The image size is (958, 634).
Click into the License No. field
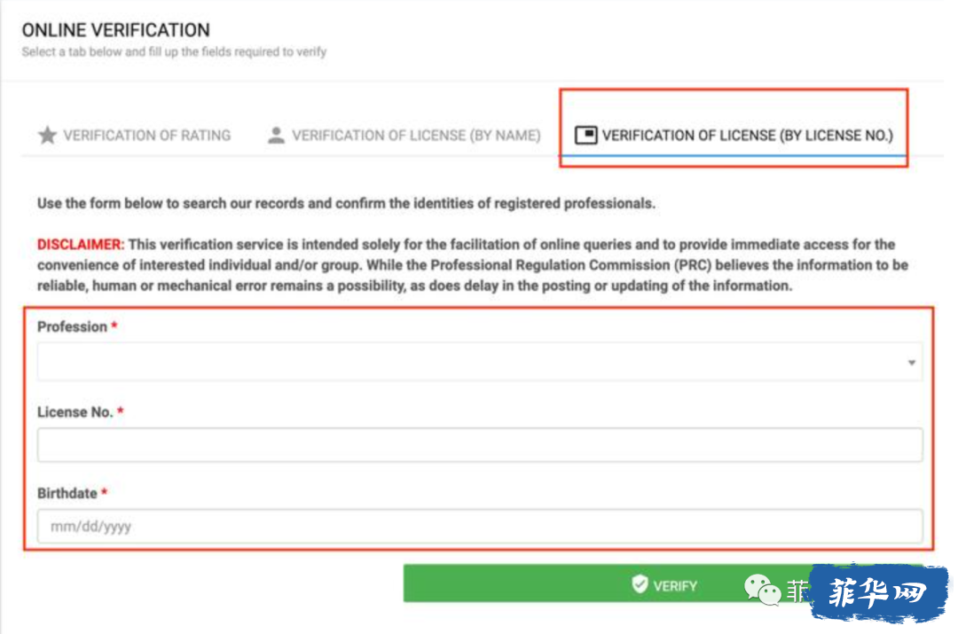pyautogui.click(x=480, y=444)
